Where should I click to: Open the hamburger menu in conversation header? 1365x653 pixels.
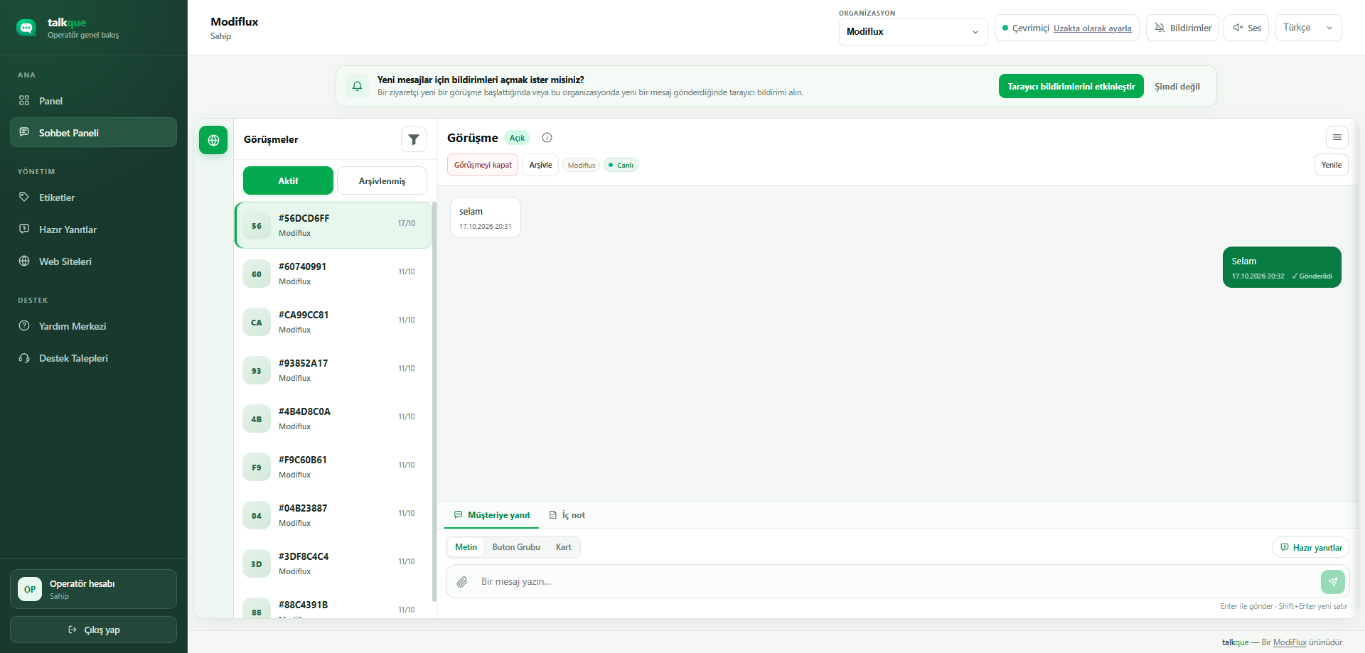click(1337, 137)
